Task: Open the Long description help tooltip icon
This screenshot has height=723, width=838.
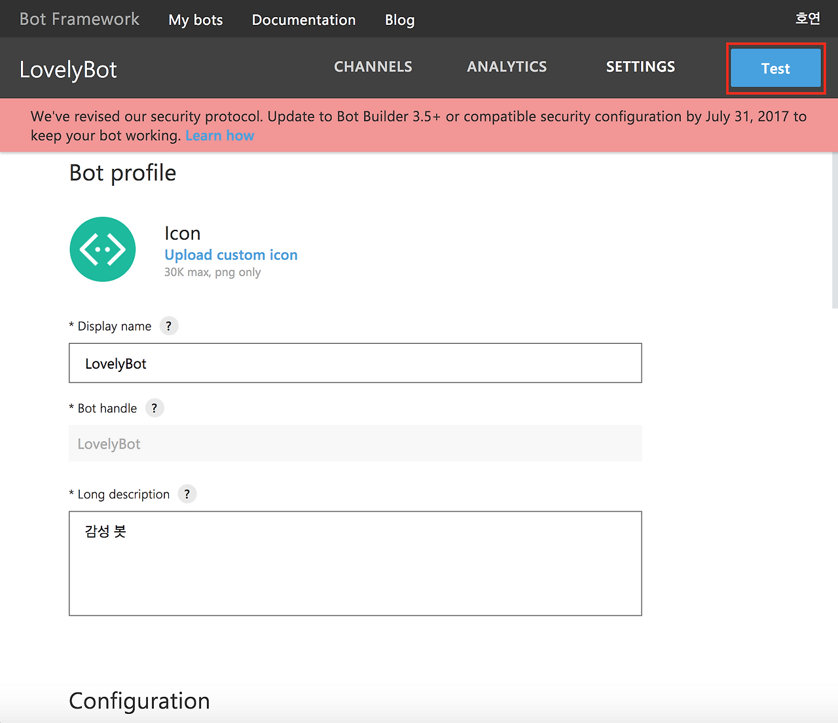Action: [x=187, y=494]
